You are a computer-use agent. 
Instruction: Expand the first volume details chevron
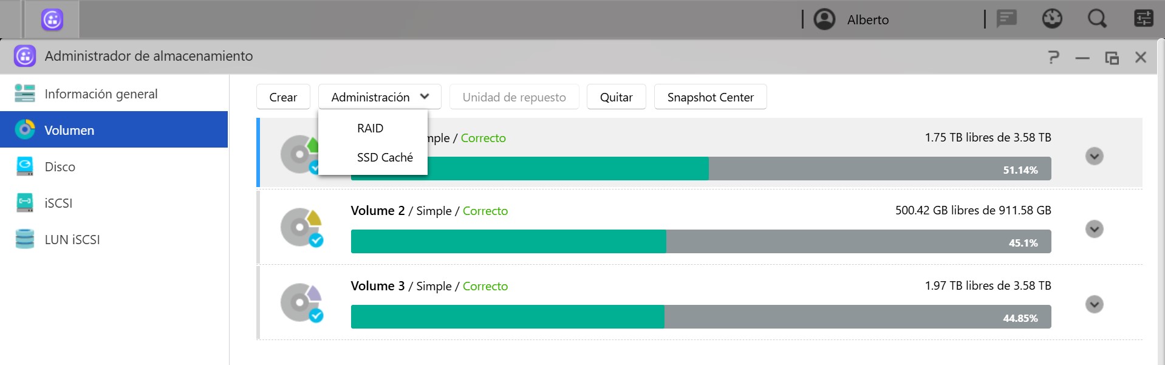pyautogui.click(x=1094, y=156)
